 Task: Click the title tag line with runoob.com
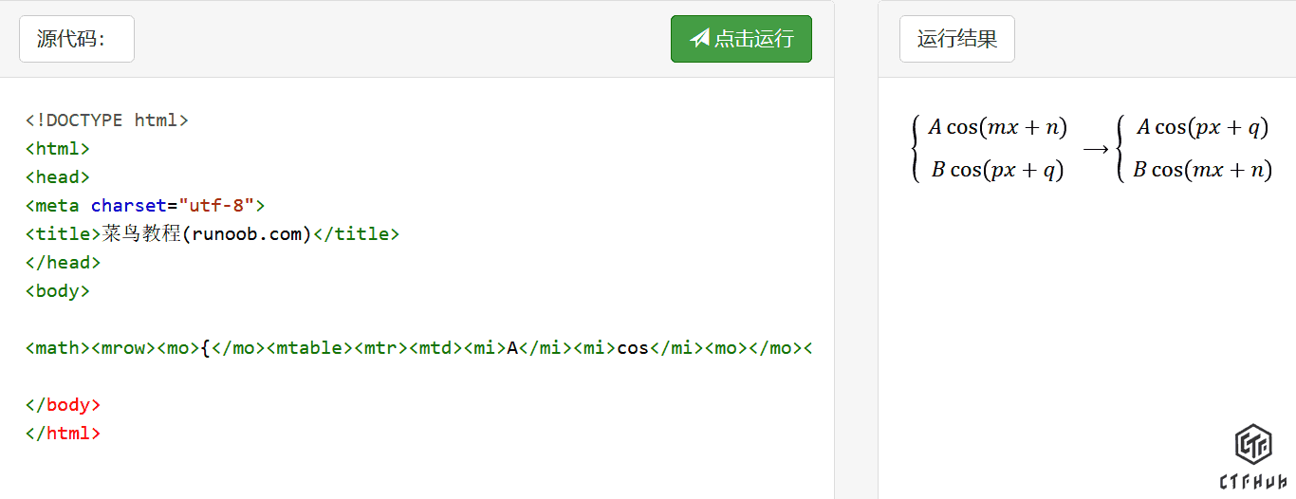(212, 234)
